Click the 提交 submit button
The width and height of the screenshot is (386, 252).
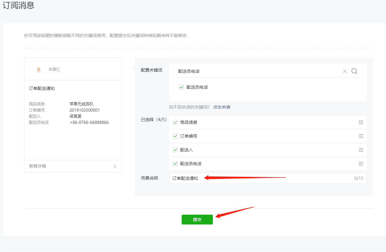(197, 219)
